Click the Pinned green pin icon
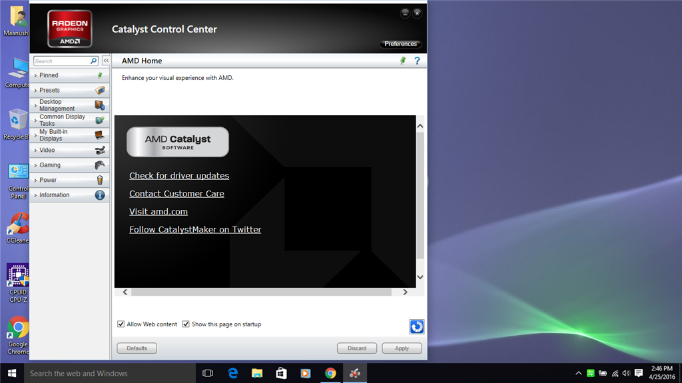The height and width of the screenshot is (383, 682). point(100,75)
